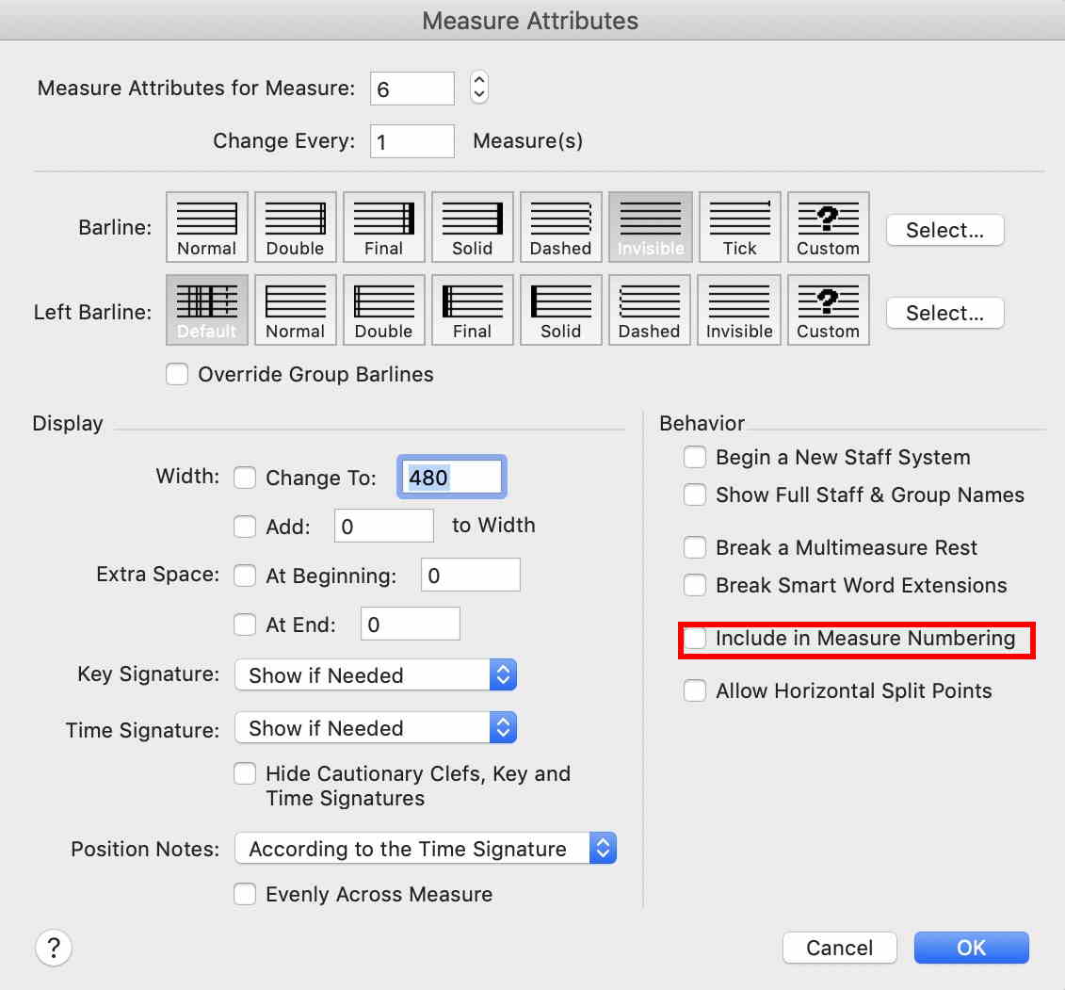Check Override Group Barlines
Viewport: 1065px width, 990px height.
pos(177,375)
